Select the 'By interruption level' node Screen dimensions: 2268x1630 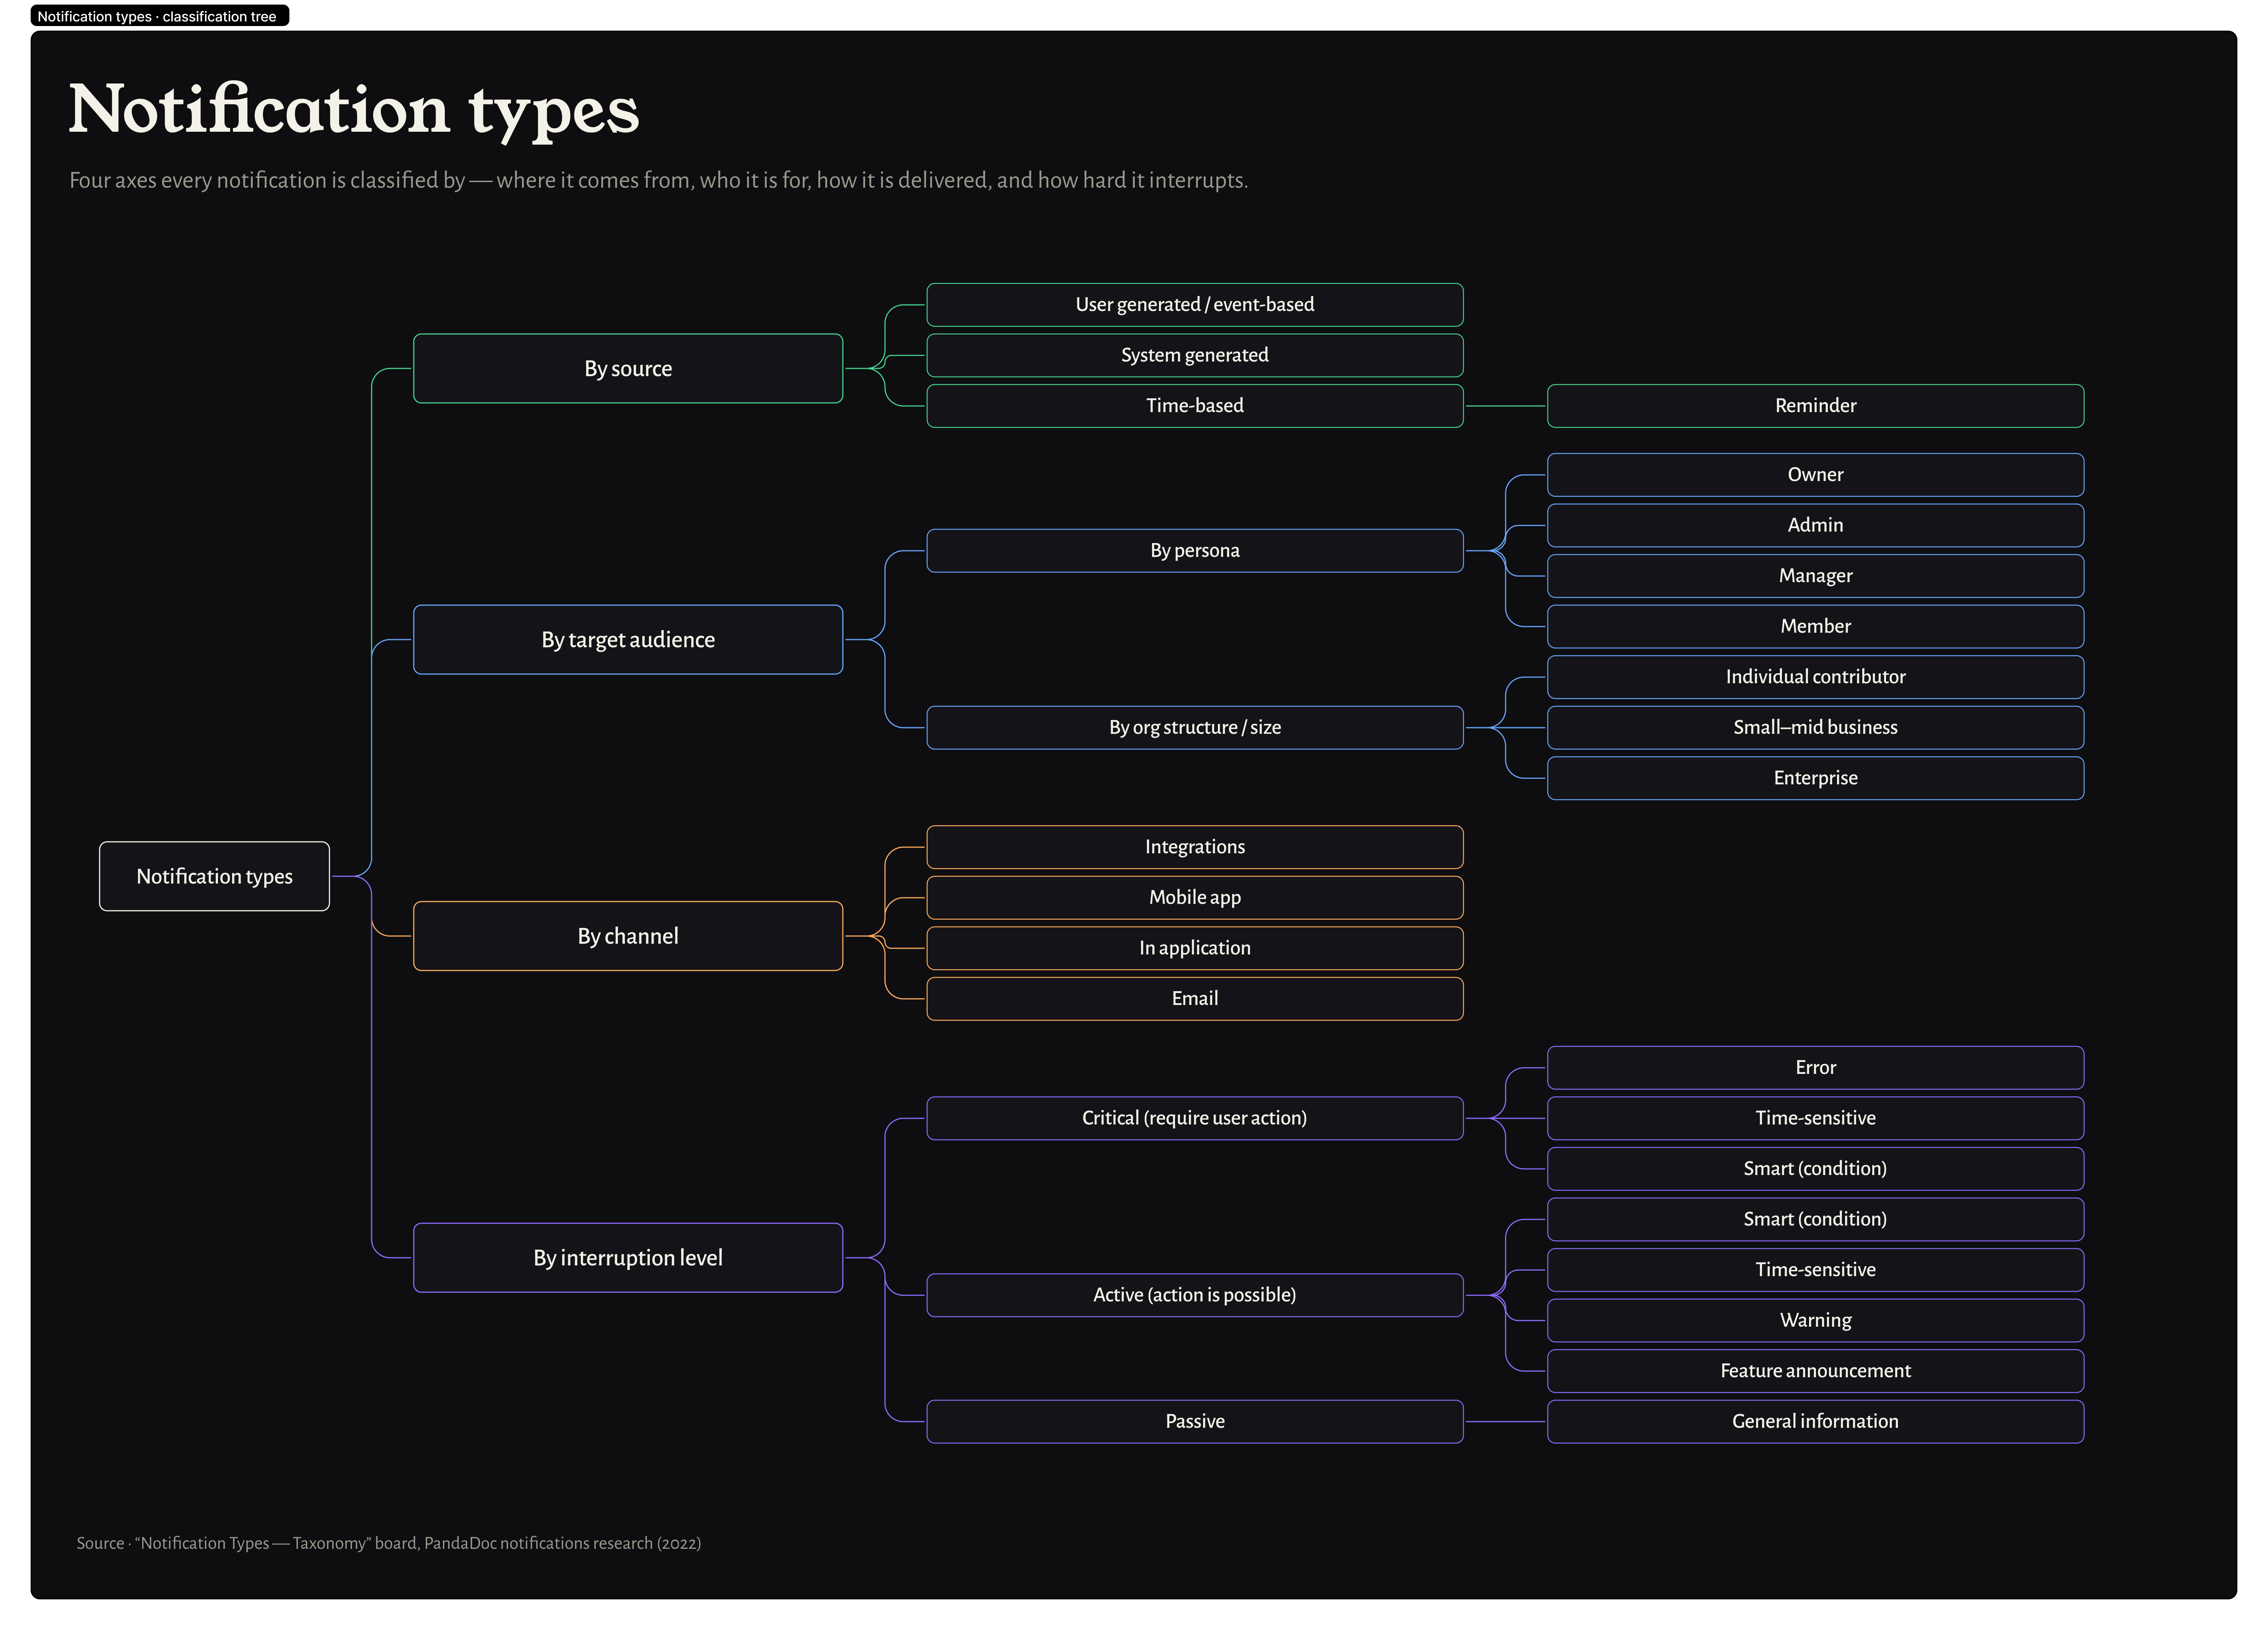pos(628,1257)
